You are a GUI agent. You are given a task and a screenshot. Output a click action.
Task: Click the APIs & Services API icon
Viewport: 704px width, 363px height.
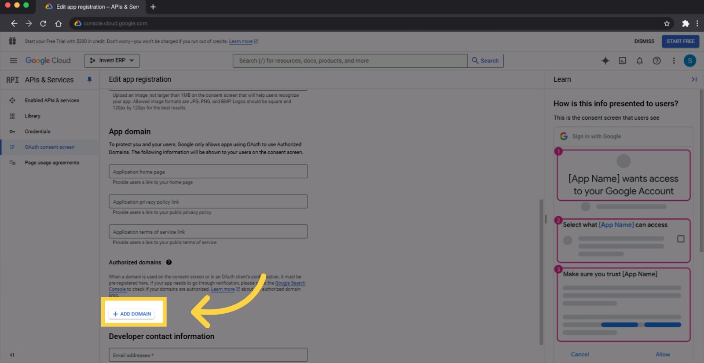pos(12,80)
